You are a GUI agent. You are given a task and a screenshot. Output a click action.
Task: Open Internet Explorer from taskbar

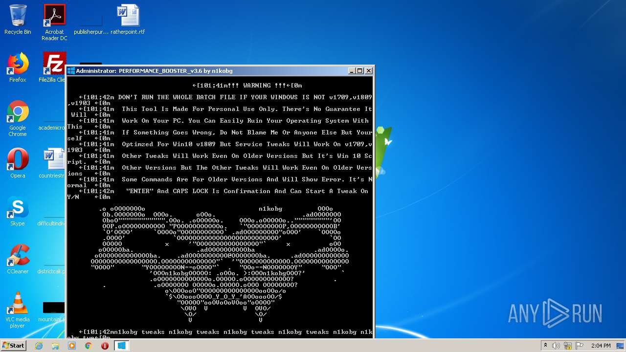39,346
